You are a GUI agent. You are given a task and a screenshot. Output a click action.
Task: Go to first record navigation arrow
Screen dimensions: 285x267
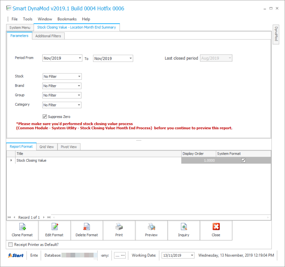tap(9, 217)
